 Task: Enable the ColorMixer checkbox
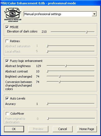tap(7, 114)
